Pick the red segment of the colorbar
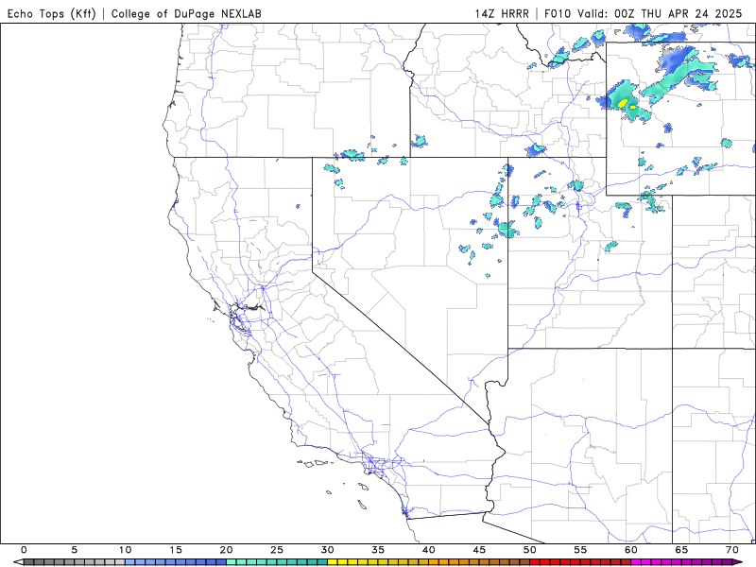The image size is (756, 567). pos(580,562)
